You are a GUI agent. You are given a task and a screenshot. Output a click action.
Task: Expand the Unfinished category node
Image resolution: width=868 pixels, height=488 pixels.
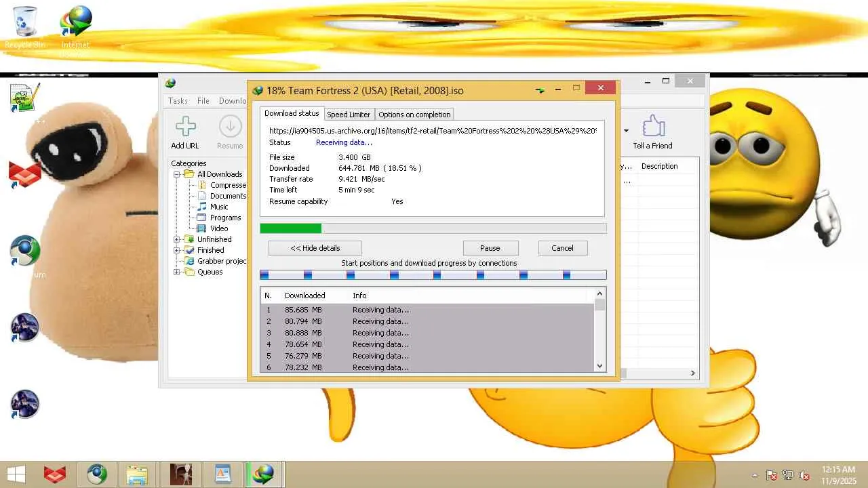[x=178, y=239]
